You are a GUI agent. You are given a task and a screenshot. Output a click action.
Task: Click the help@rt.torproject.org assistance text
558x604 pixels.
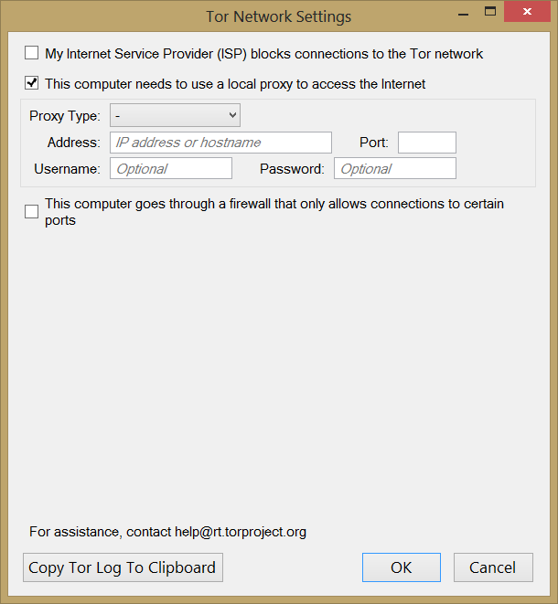[240, 531]
